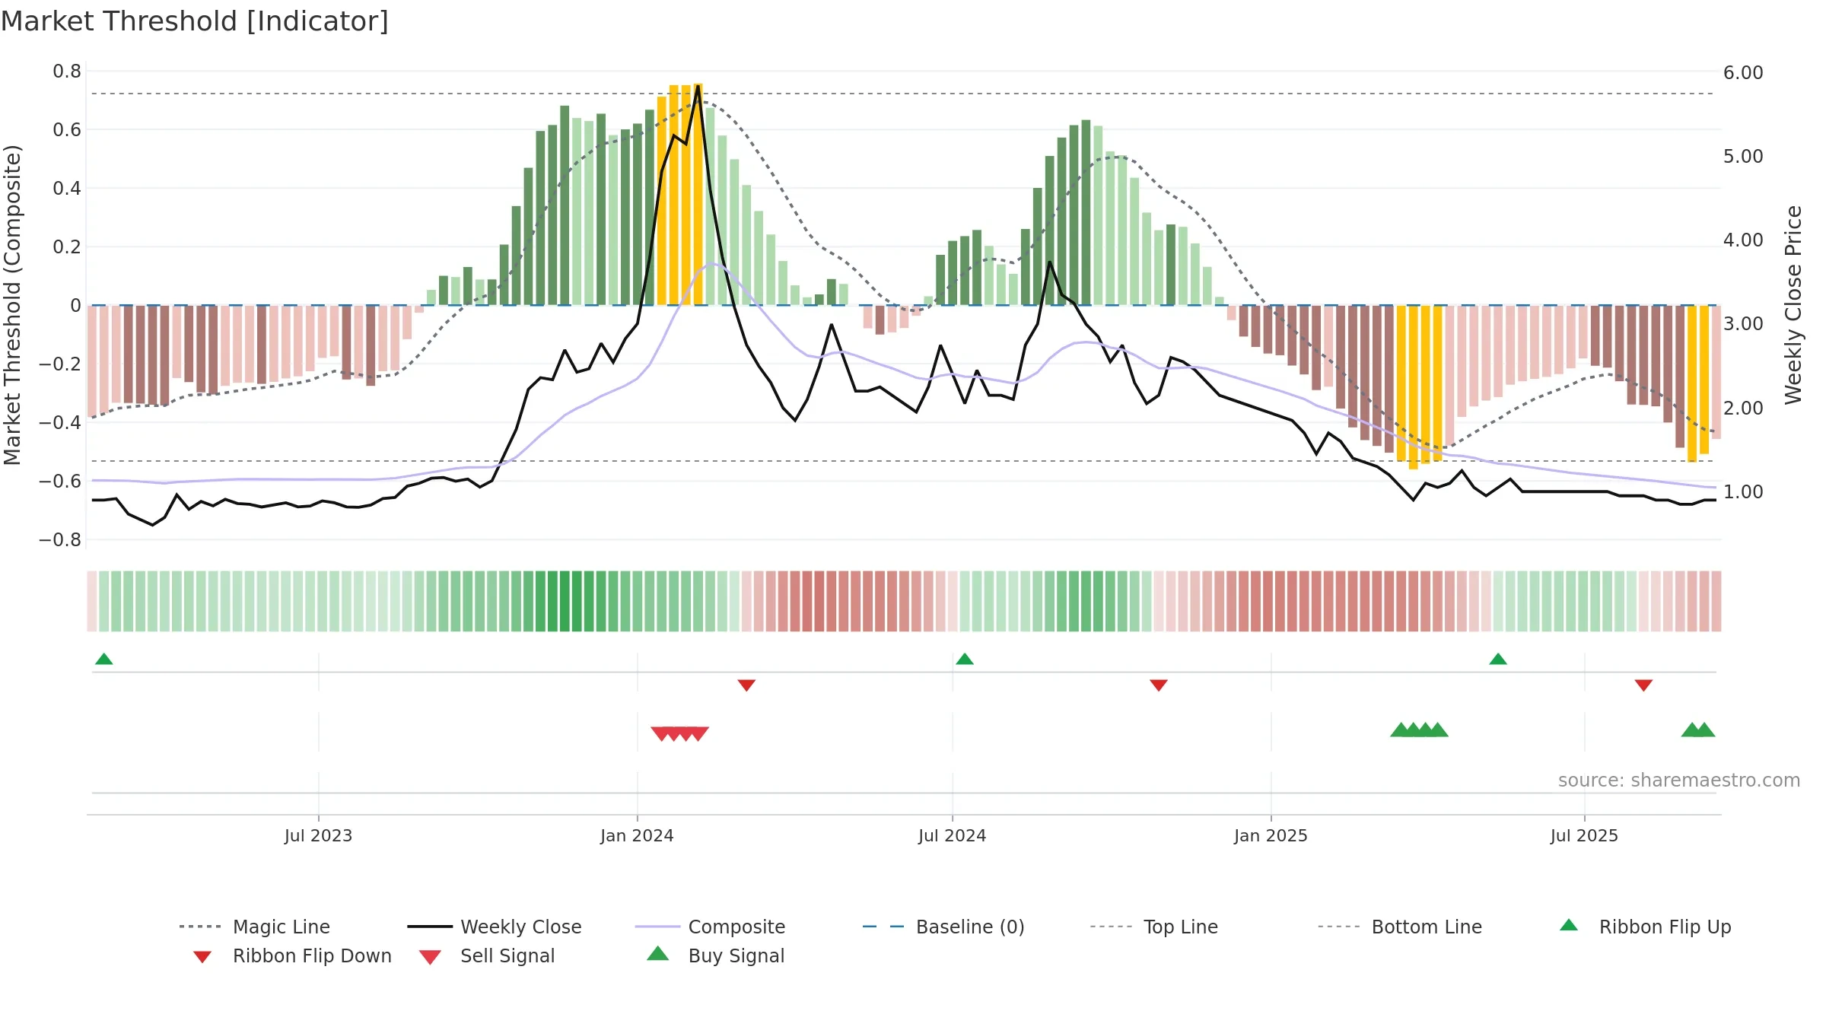Toggle the Ribbon Flip Up legend entry
Viewport: 1826px width, 1027px height.
click(x=1645, y=927)
